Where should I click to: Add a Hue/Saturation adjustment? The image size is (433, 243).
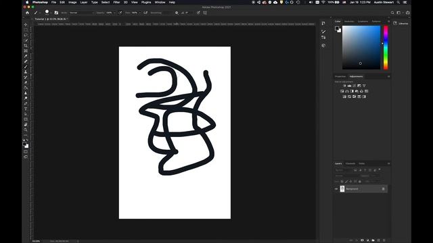[x=342, y=91]
